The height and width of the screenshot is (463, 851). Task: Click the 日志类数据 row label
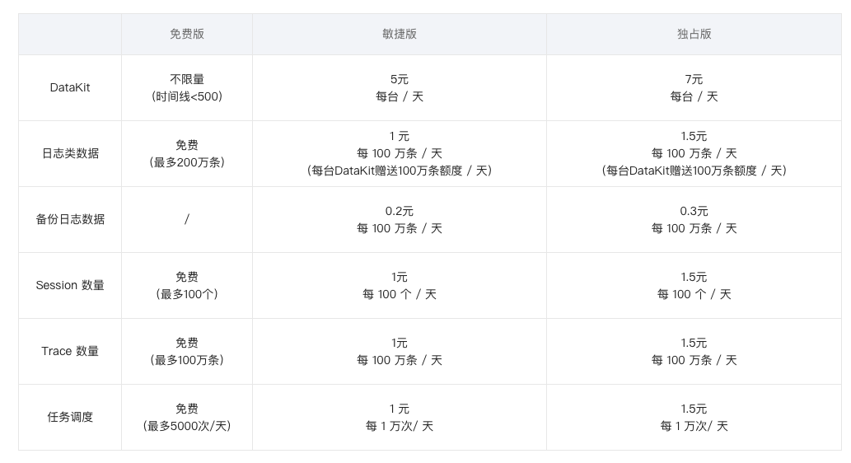(70, 153)
